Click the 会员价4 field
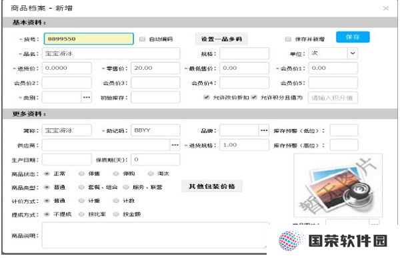 click(244, 83)
